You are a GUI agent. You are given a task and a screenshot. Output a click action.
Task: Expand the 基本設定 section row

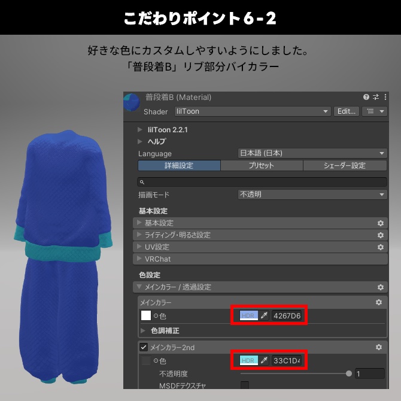260,223
